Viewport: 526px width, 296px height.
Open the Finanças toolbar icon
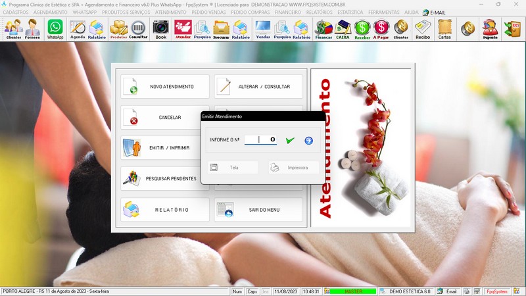323,29
